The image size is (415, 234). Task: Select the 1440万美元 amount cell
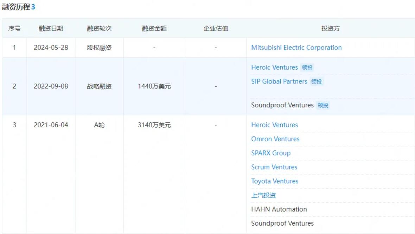[154, 86]
